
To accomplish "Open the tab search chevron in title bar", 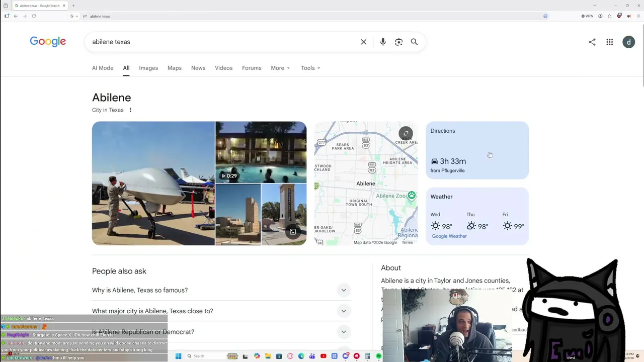I will click(x=595, y=6).
